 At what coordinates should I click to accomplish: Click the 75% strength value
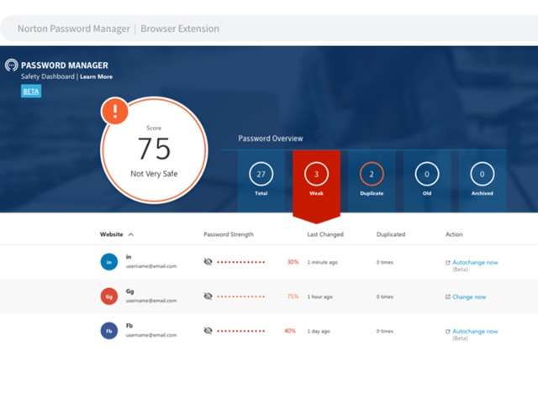293,296
